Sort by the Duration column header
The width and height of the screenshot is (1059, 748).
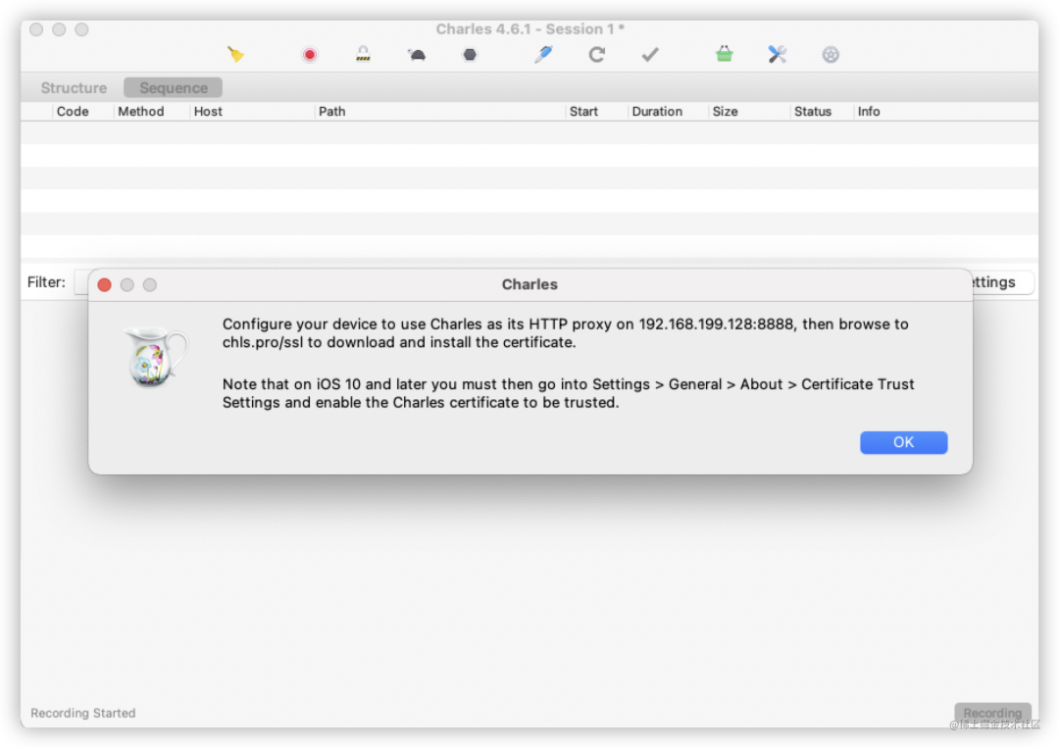click(657, 112)
